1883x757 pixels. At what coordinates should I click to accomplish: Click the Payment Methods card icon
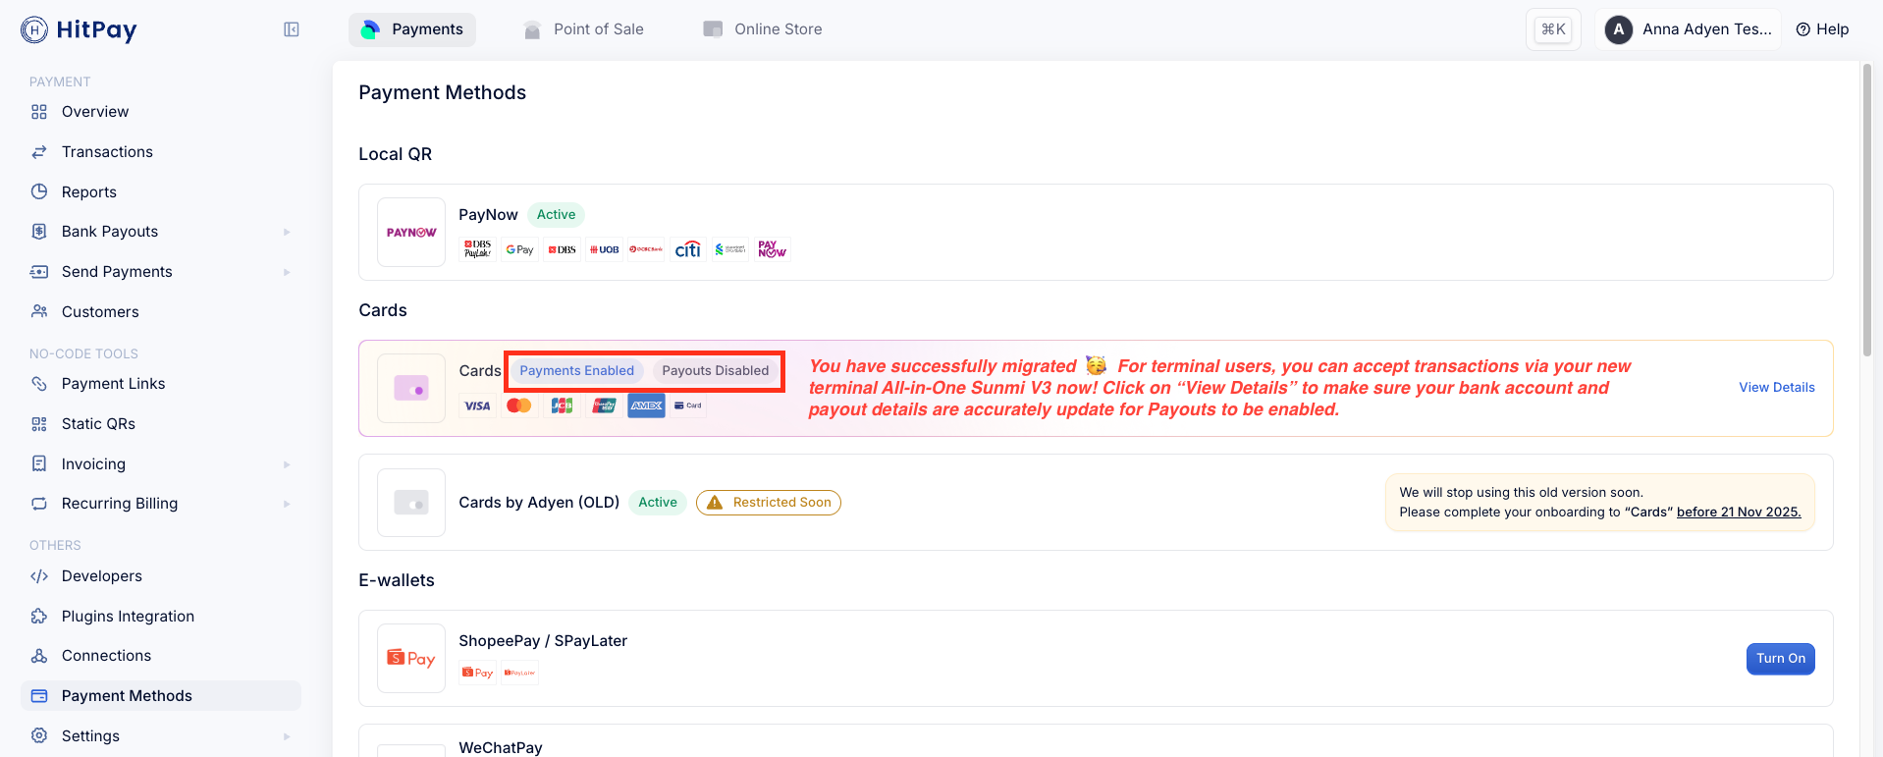click(x=39, y=696)
